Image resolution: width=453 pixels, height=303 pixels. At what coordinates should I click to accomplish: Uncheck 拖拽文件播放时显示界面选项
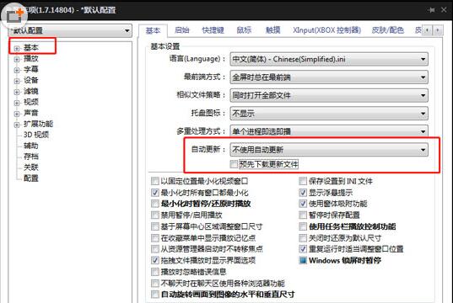coord(155,260)
